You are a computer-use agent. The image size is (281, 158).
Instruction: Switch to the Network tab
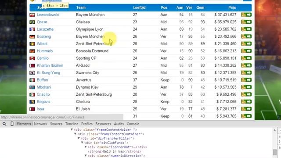[x=40, y=124]
